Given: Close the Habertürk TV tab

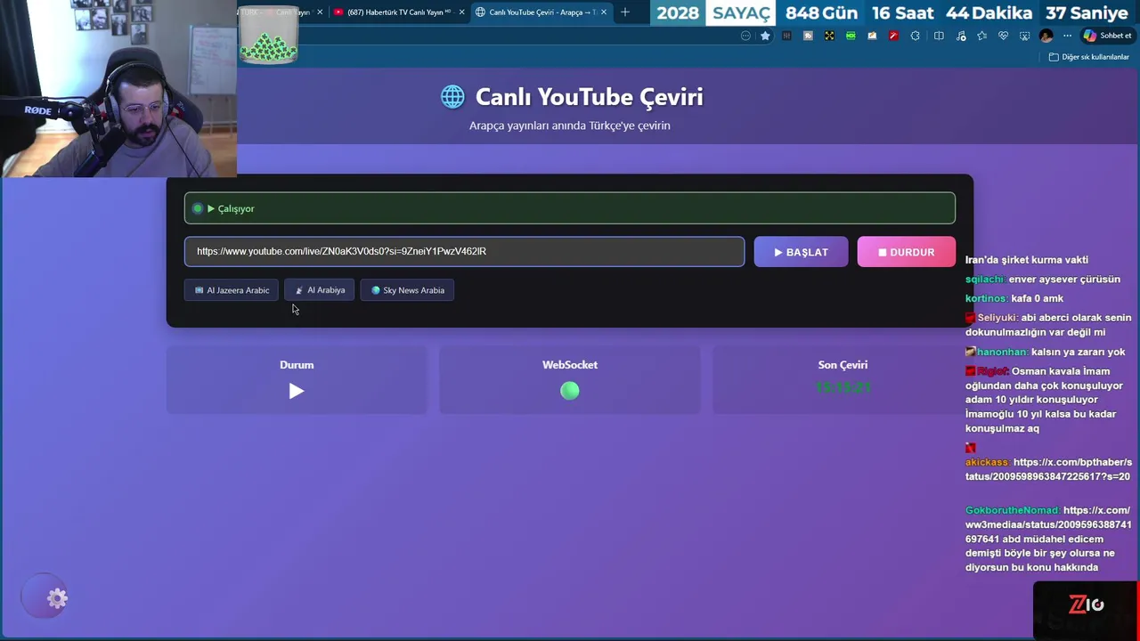Looking at the screenshot, I should [461, 12].
